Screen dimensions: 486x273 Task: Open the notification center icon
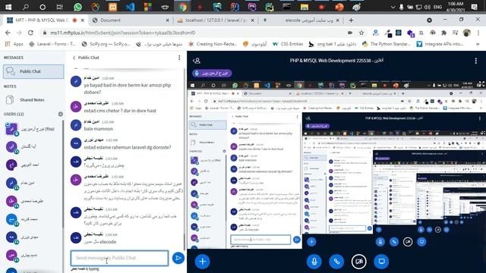474,7
